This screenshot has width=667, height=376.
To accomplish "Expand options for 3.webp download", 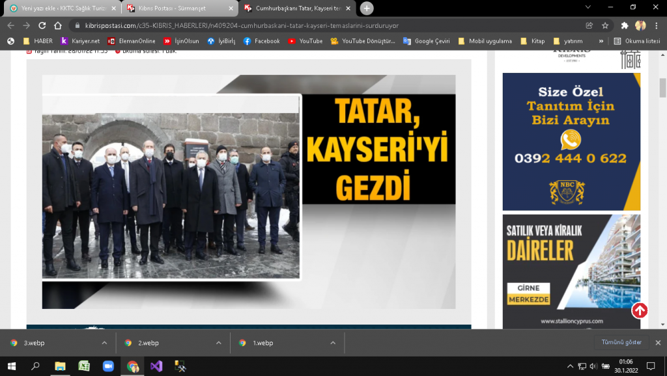I will (x=104, y=343).
